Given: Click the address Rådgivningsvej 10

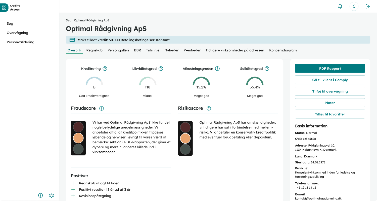Looking at the screenshot, I should click(x=321, y=145).
